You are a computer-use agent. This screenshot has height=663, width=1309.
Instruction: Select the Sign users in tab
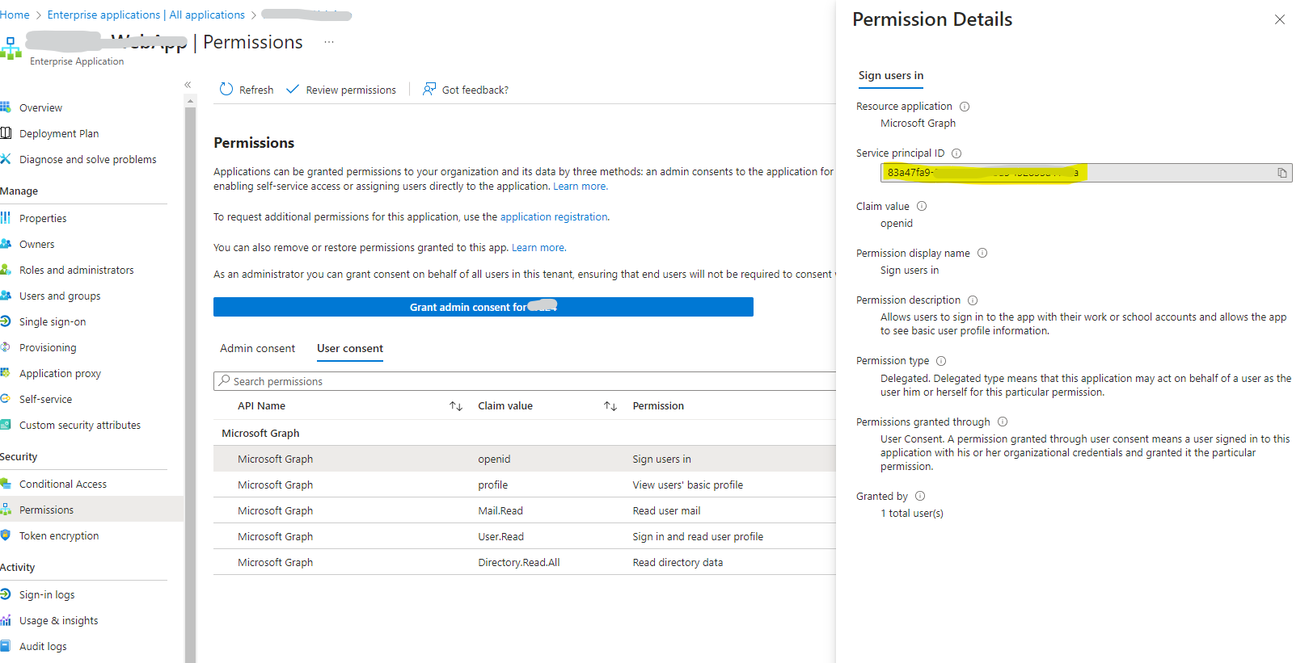[891, 75]
